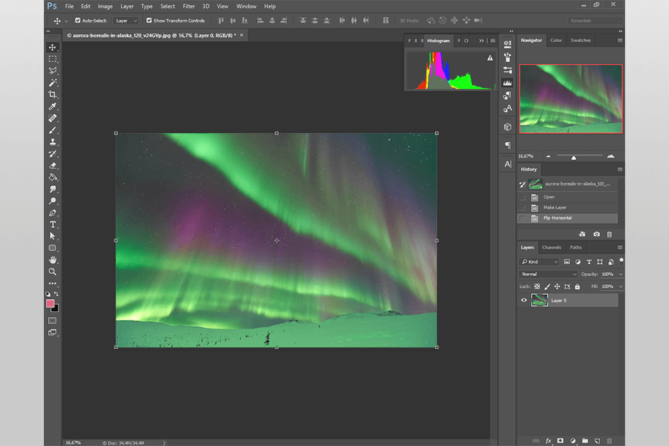Create new fill or adjustment layer

click(x=573, y=441)
